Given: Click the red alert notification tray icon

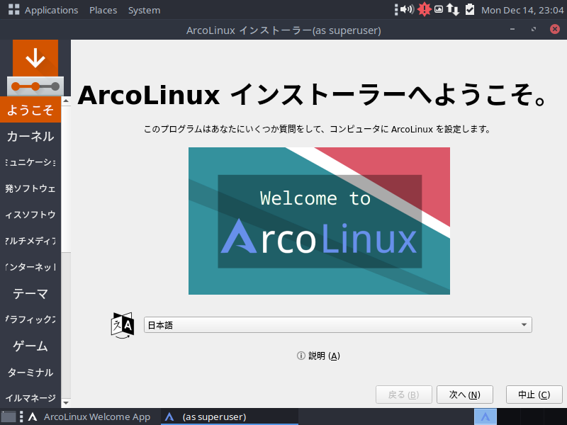Looking at the screenshot, I should click(x=424, y=9).
